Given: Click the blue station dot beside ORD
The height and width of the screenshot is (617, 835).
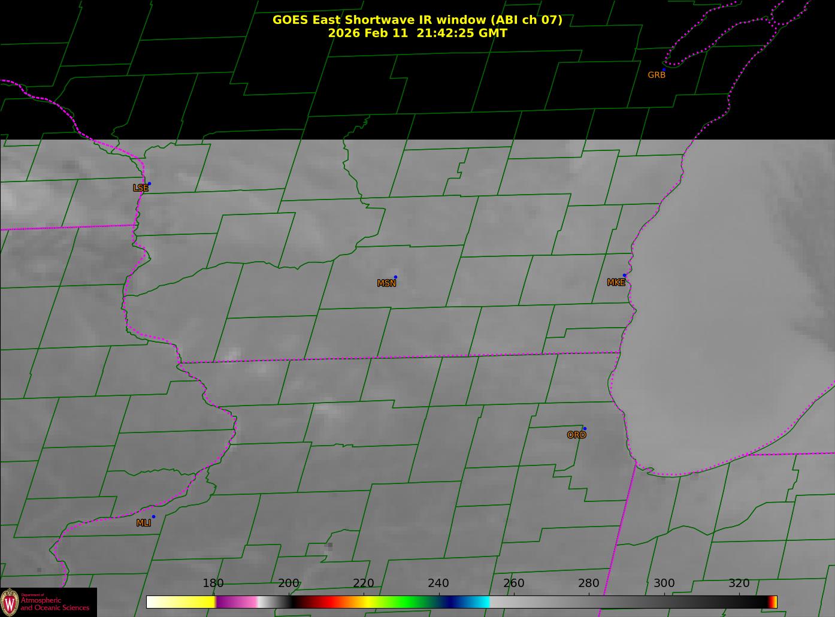Looking at the screenshot, I should coord(585,429).
